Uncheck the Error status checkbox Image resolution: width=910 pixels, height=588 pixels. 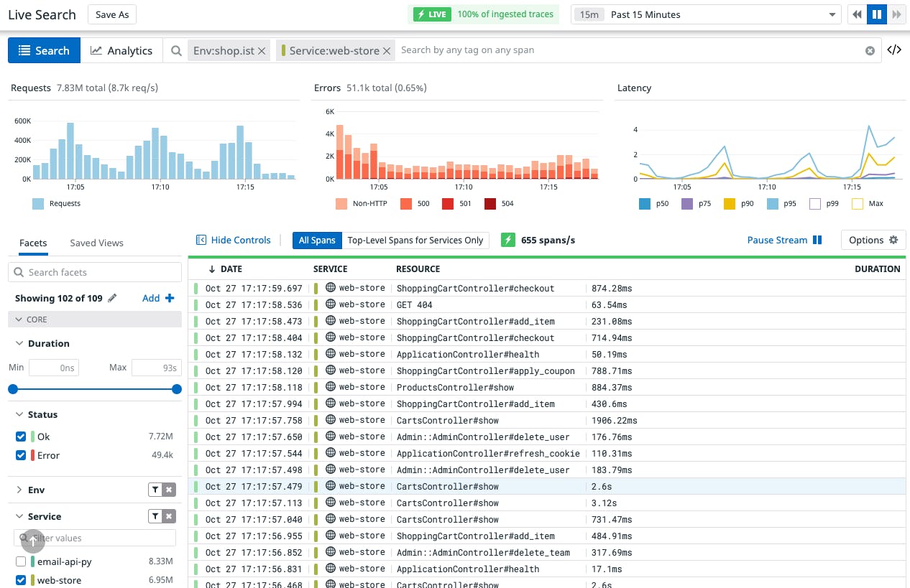(x=21, y=455)
